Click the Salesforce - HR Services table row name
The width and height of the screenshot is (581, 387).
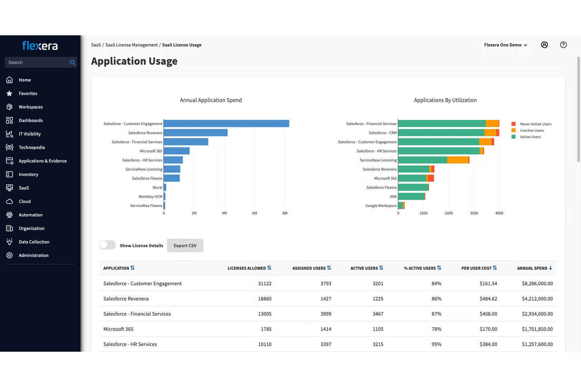pos(130,344)
